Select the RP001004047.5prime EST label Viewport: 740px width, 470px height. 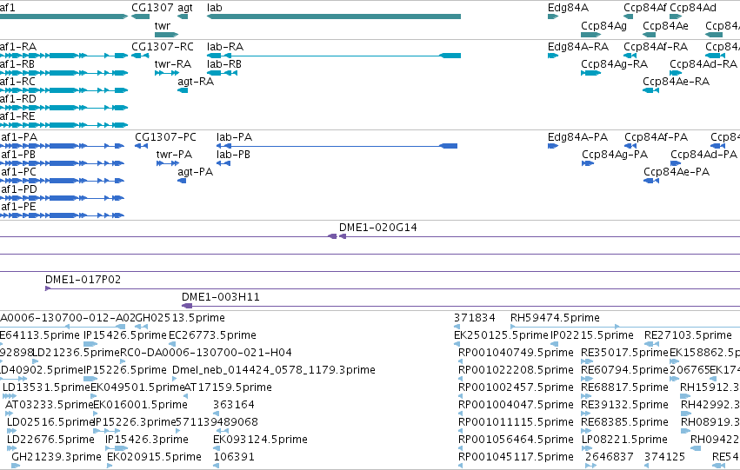tap(516, 405)
